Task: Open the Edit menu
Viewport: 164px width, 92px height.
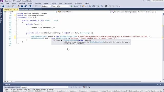Action: click(7, 3)
